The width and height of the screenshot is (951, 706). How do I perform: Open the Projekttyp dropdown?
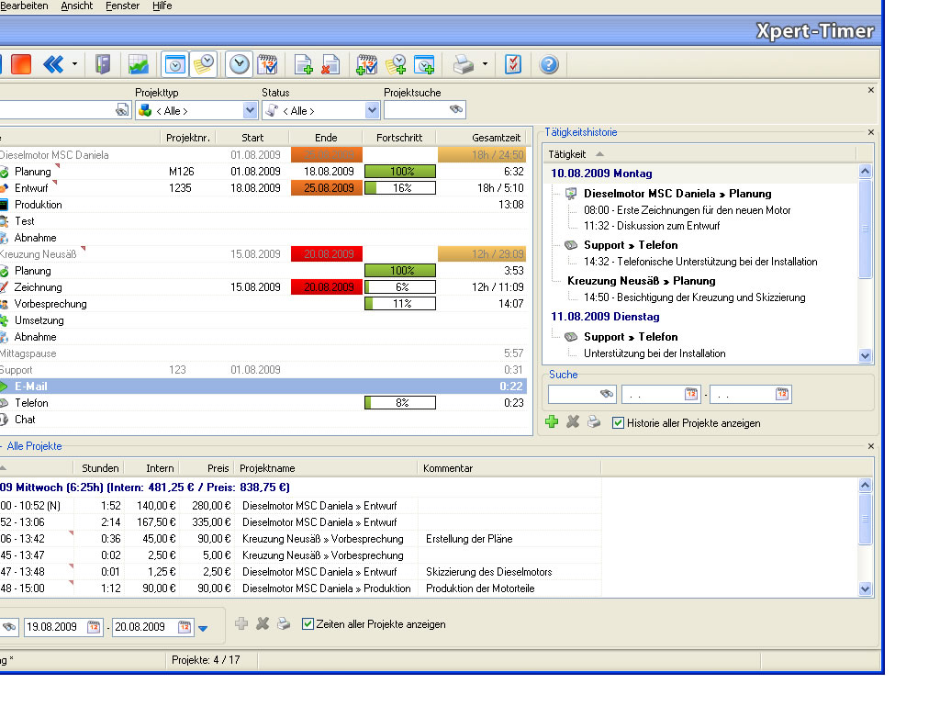point(250,110)
